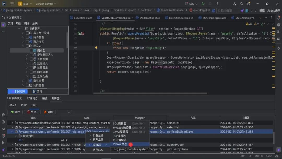Click the Search Everywhere magnifier icon
Viewport: 282px width, 159px height.
coord(242,4)
